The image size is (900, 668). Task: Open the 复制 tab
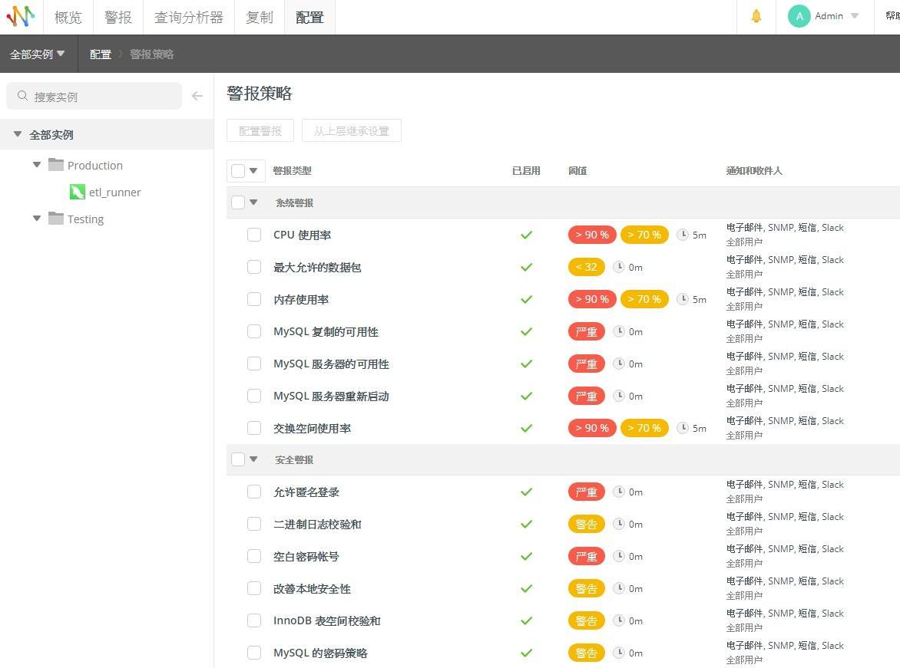coord(260,17)
